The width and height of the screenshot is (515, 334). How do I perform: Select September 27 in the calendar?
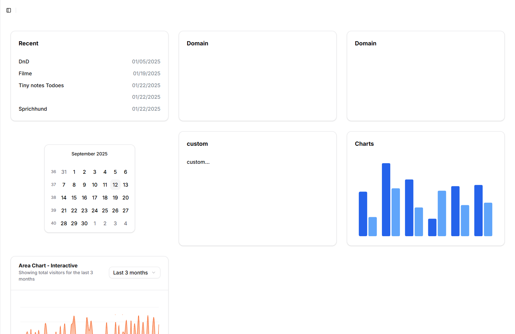[125, 210]
